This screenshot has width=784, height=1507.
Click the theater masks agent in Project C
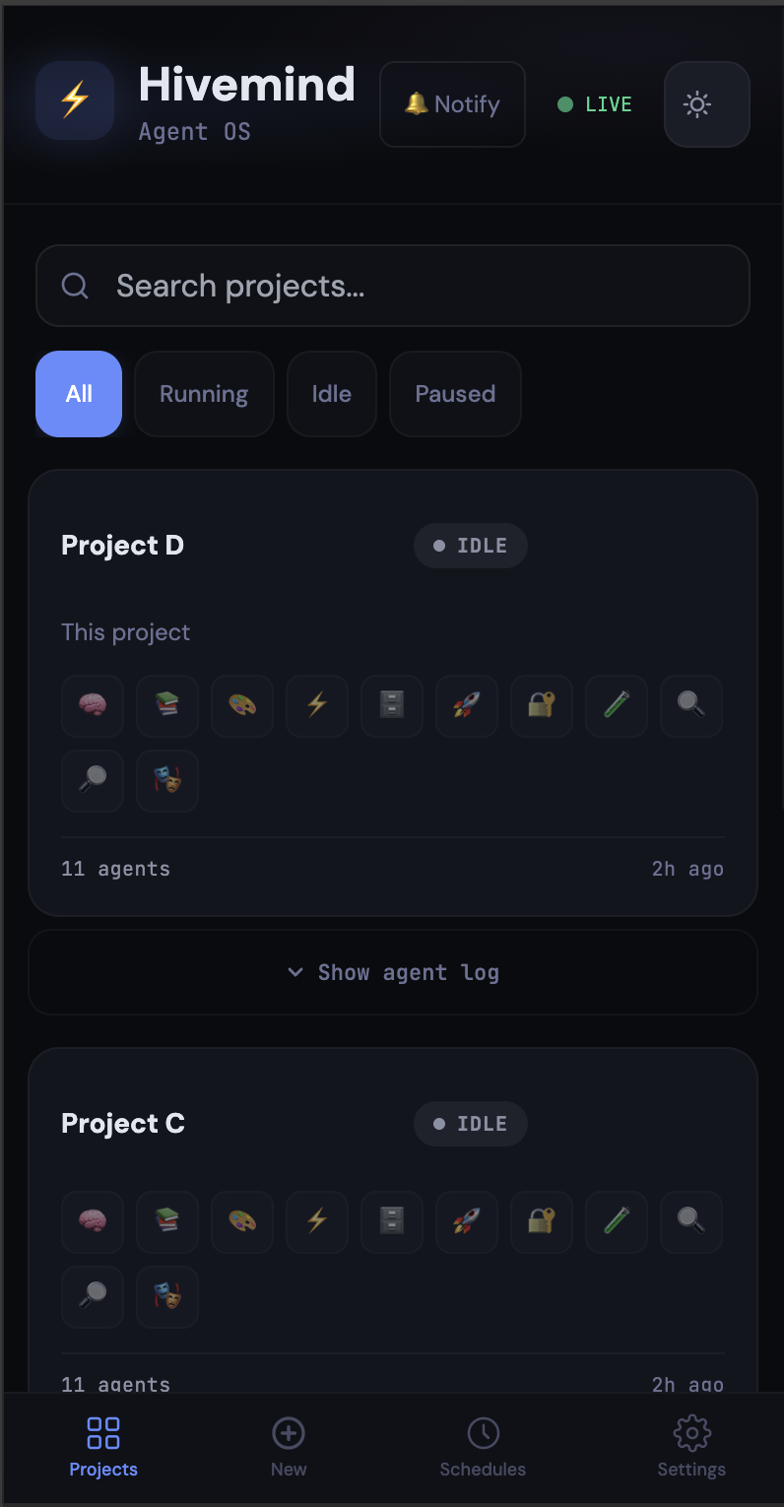coord(166,1296)
